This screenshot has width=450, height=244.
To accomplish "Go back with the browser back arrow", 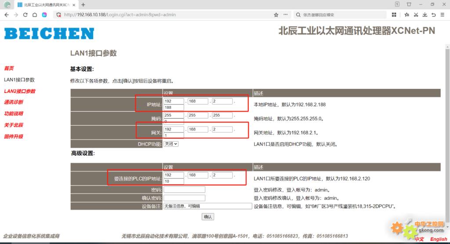I will click(x=7, y=15).
